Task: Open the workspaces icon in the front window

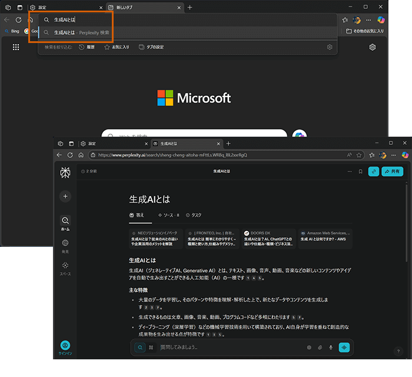Action: 61,144
